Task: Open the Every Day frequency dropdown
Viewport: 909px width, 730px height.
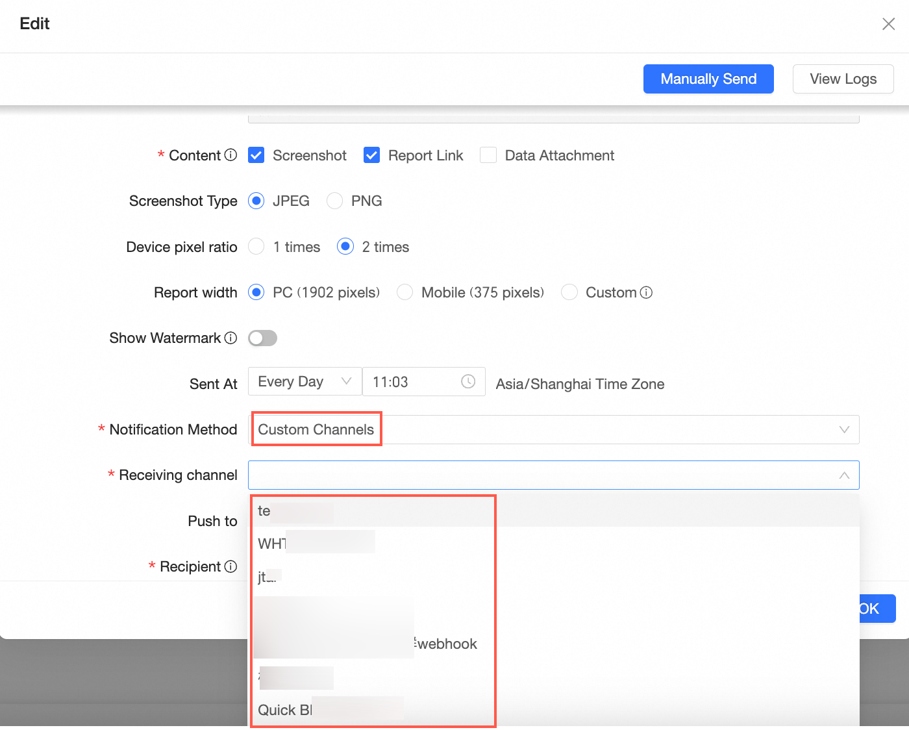Action: 305,382
